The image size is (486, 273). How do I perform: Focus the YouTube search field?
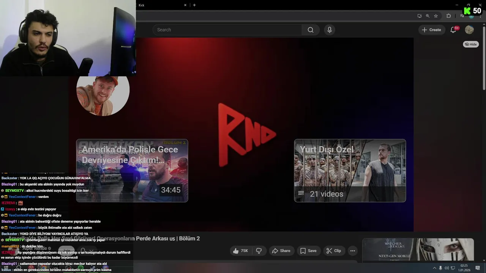pyautogui.click(x=227, y=30)
